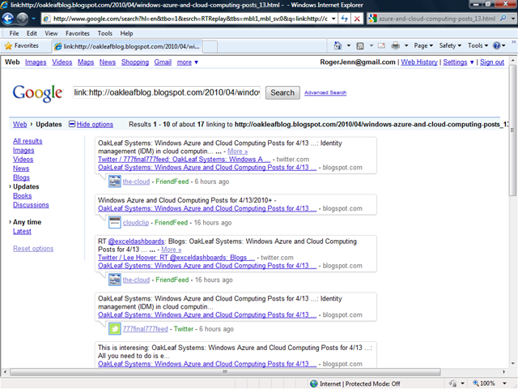Click the security status icon in status bar
Viewport: 518px width, 389px height.
(x=453, y=383)
